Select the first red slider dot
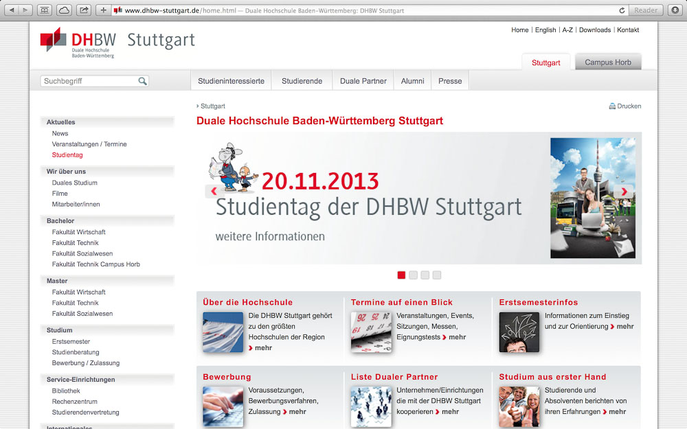The height and width of the screenshot is (429, 687). [x=401, y=275]
